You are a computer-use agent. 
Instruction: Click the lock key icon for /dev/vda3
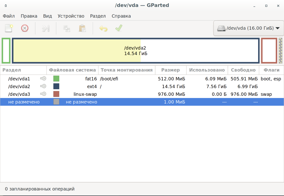(43, 94)
